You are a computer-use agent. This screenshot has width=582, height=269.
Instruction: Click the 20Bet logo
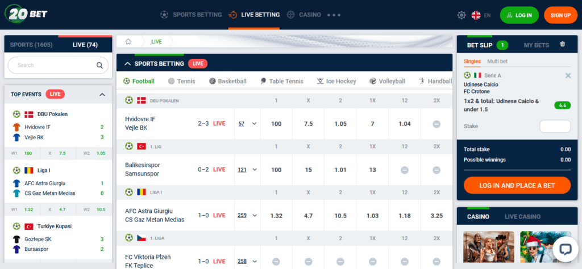26,14
